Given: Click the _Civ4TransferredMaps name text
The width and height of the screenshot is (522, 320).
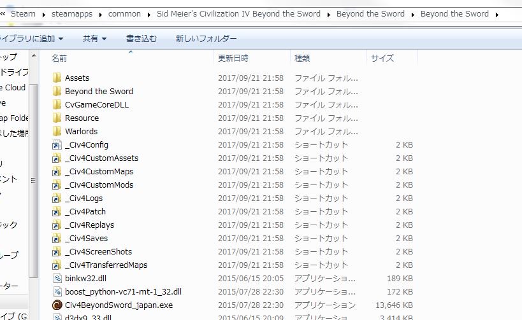Looking at the screenshot, I should click(x=106, y=265).
